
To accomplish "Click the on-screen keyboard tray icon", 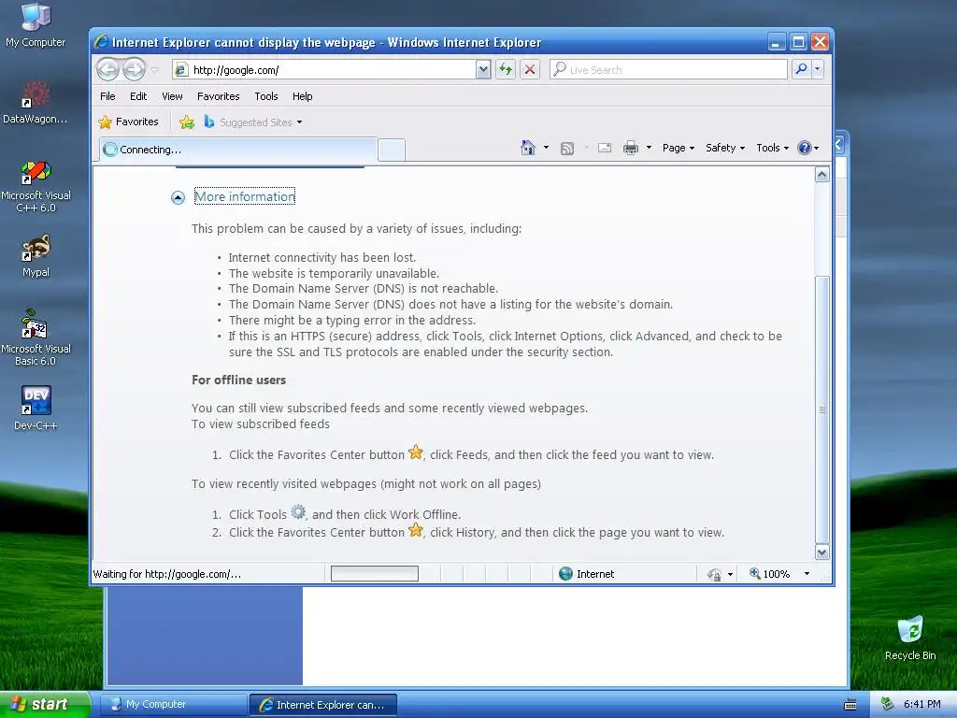I will (850, 705).
